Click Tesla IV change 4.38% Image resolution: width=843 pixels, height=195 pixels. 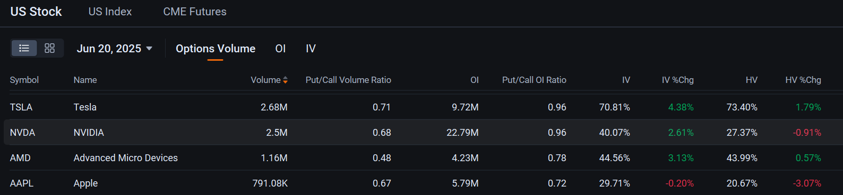click(681, 107)
